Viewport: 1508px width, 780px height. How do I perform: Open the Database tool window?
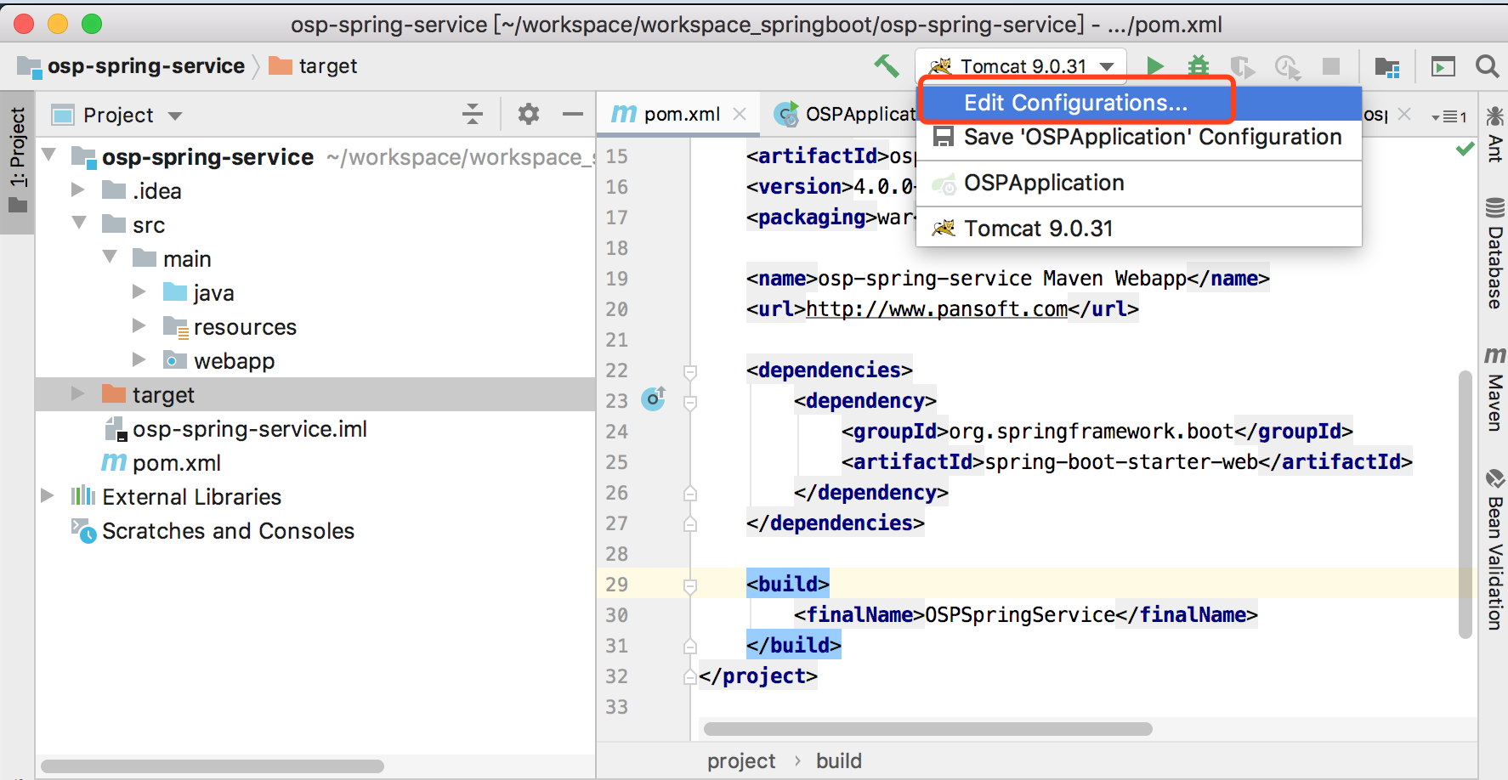(1494, 254)
